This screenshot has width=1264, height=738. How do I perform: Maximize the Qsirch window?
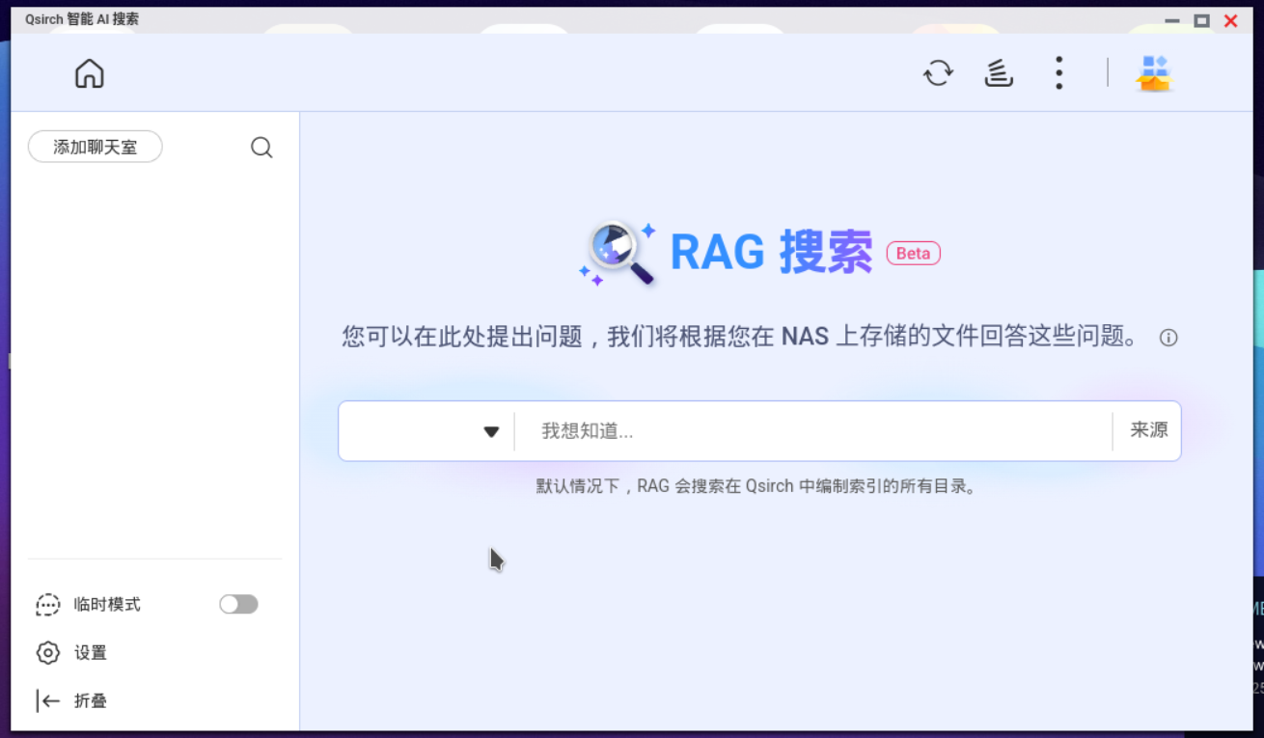tap(1201, 20)
